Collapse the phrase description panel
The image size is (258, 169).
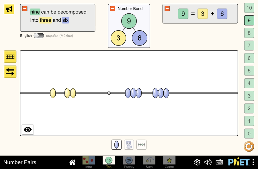[25, 9]
